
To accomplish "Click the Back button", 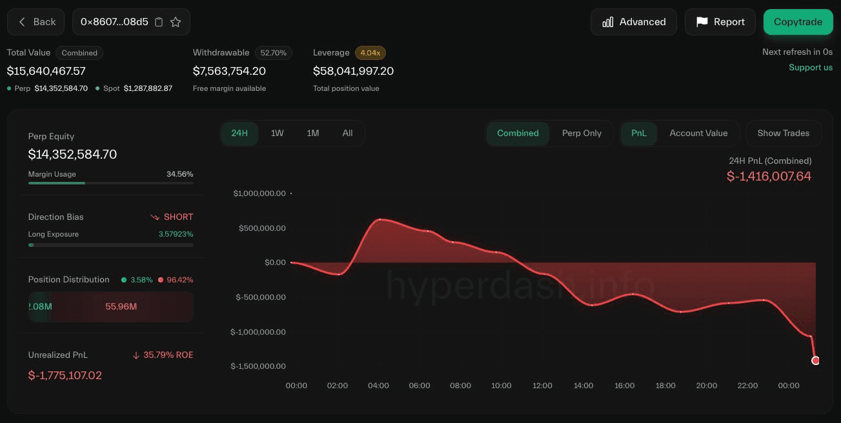I will tap(35, 22).
